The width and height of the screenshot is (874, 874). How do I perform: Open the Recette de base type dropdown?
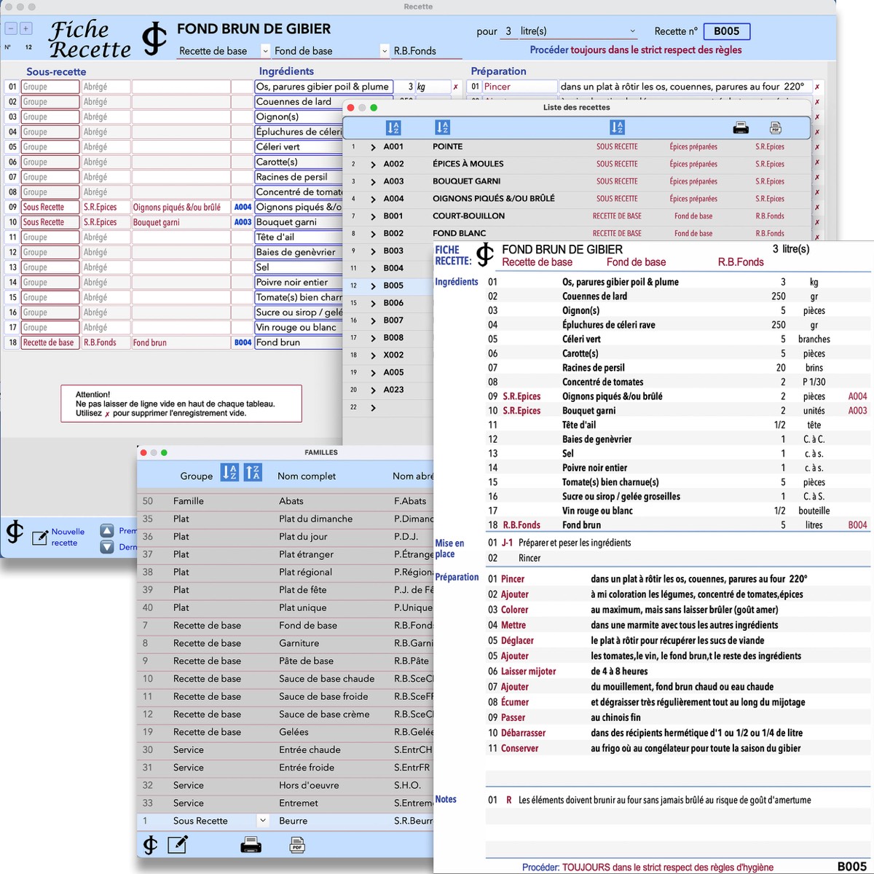(266, 51)
